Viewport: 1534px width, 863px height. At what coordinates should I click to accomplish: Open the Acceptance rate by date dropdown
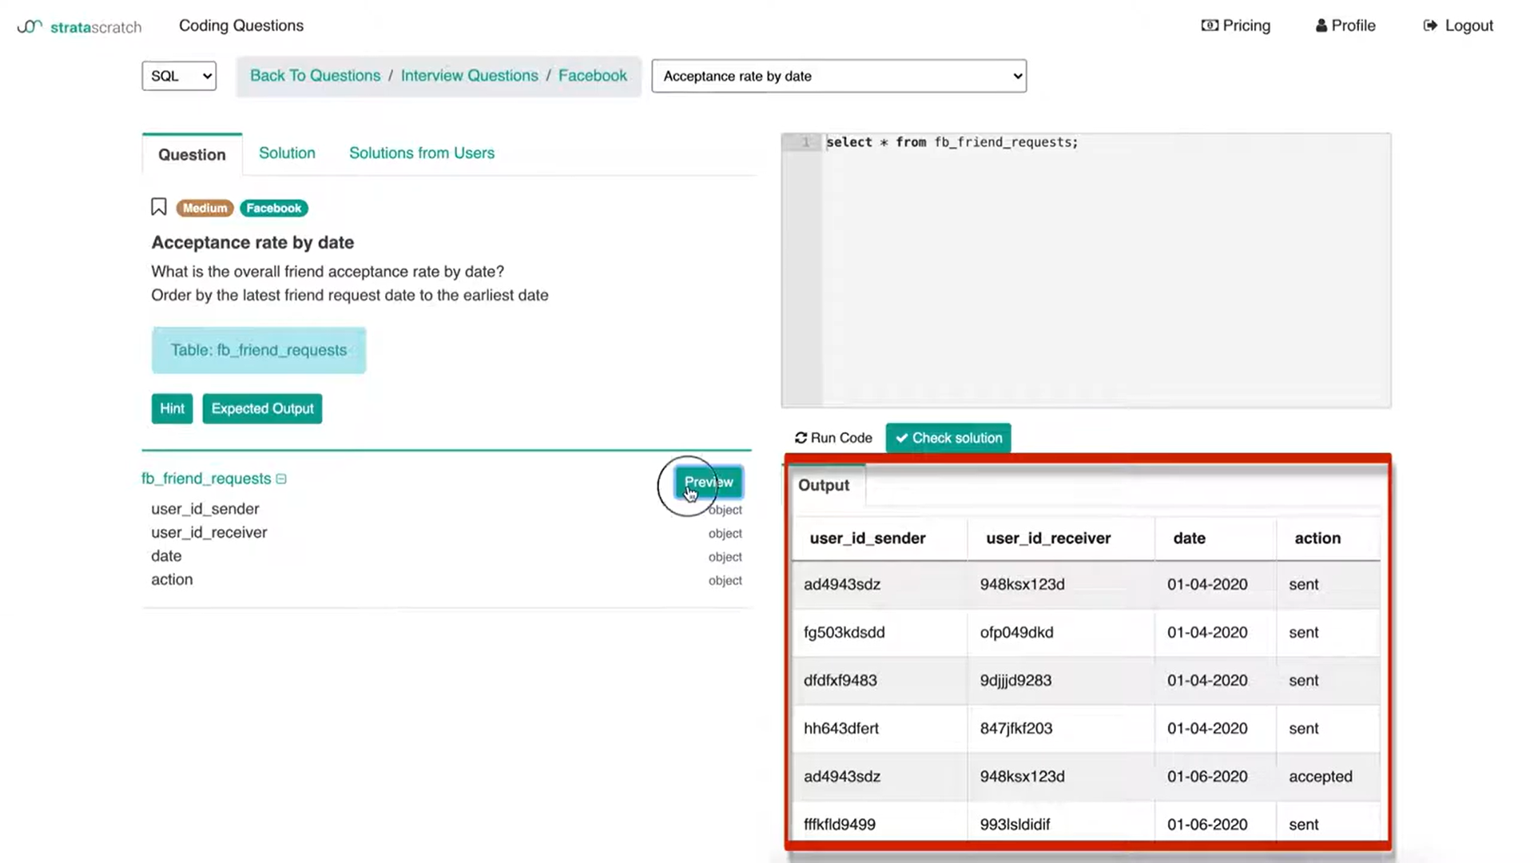pos(839,76)
